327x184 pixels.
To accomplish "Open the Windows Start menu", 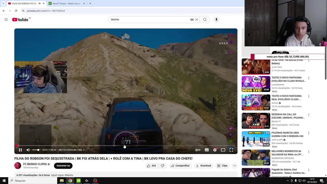I will [x=4, y=181].
